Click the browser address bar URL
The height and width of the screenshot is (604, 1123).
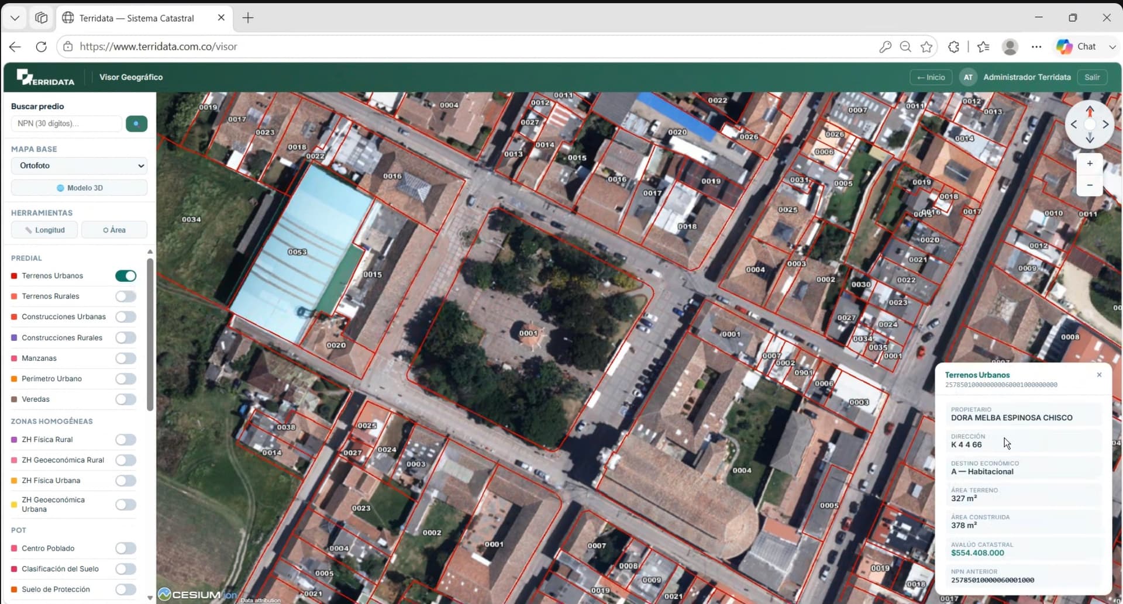[159, 47]
